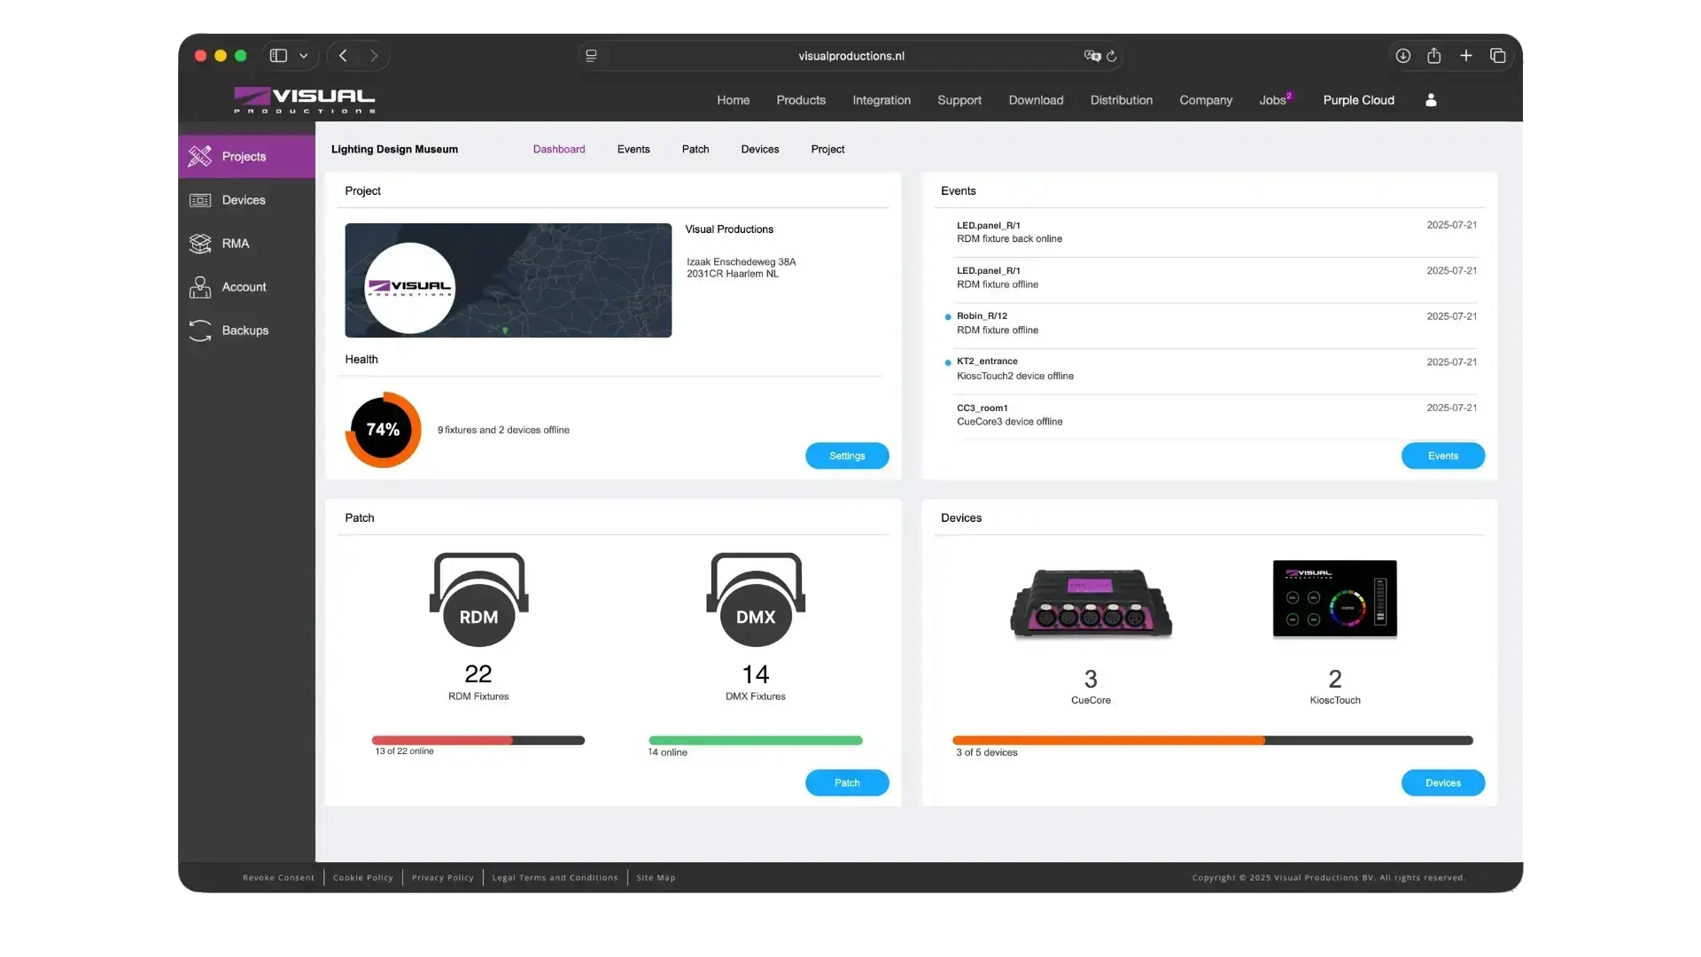1701x957 pixels.
Task: Click the blue Settings button
Action: pyautogui.click(x=847, y=455)
